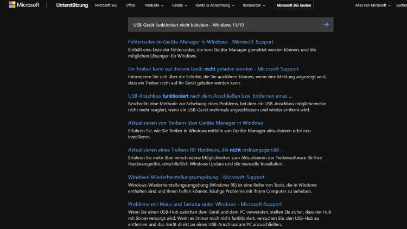Expand the Geräte dropdown menu
The width and height of the screenshot is (407, 229).
tap(180, 5)
